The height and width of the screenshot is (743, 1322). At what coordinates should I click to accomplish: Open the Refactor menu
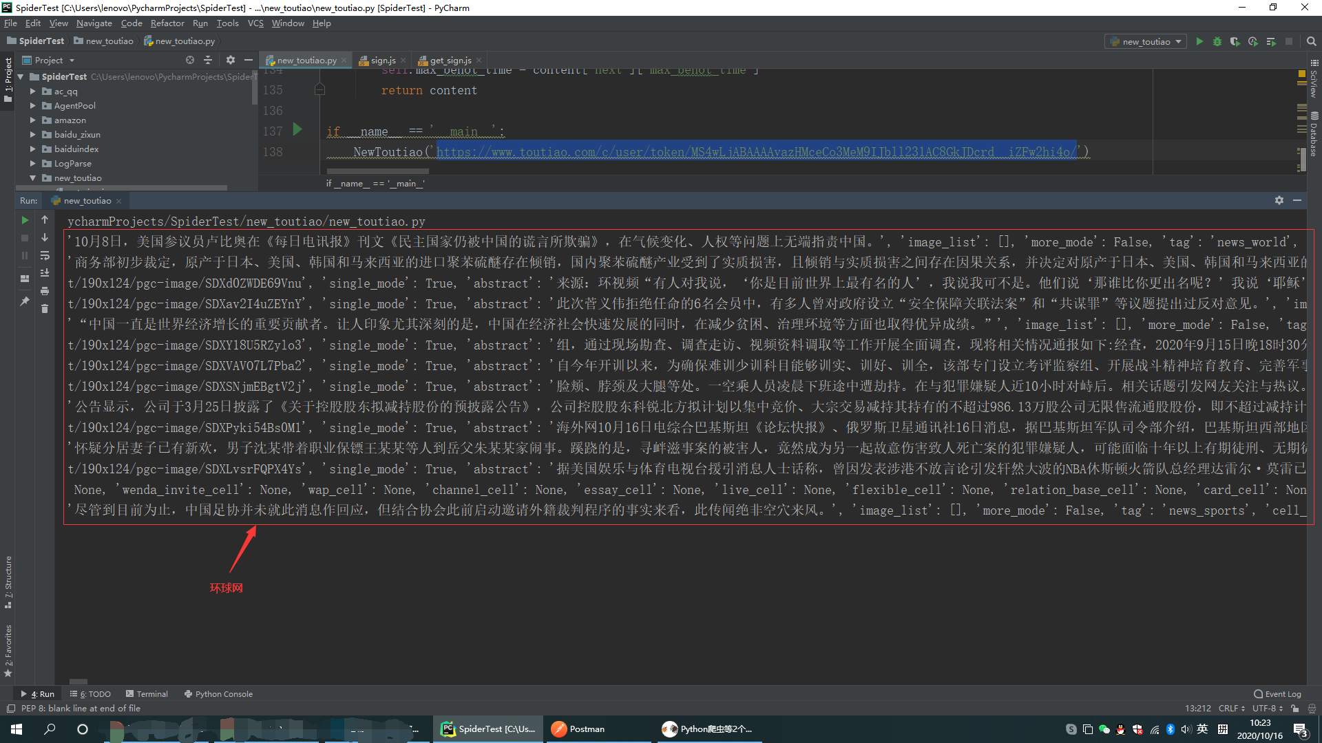(x=167, y=23)
